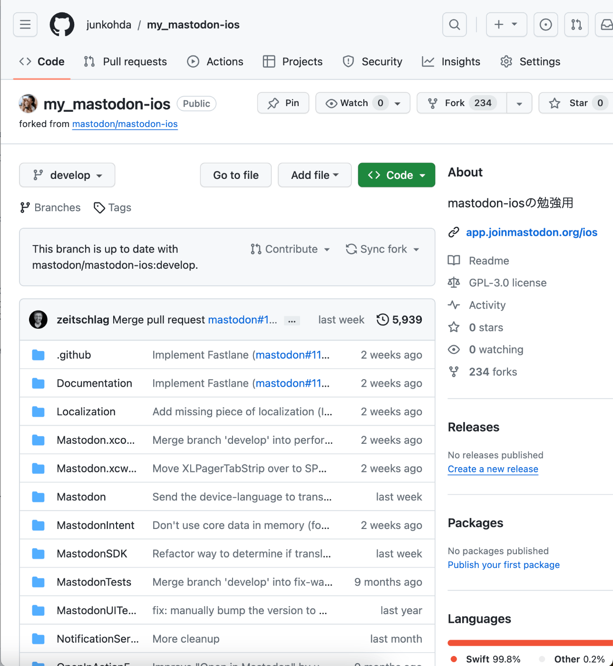Open the Mastodon folder
This screenshot has width=613, height=666.
pos(81,497)
